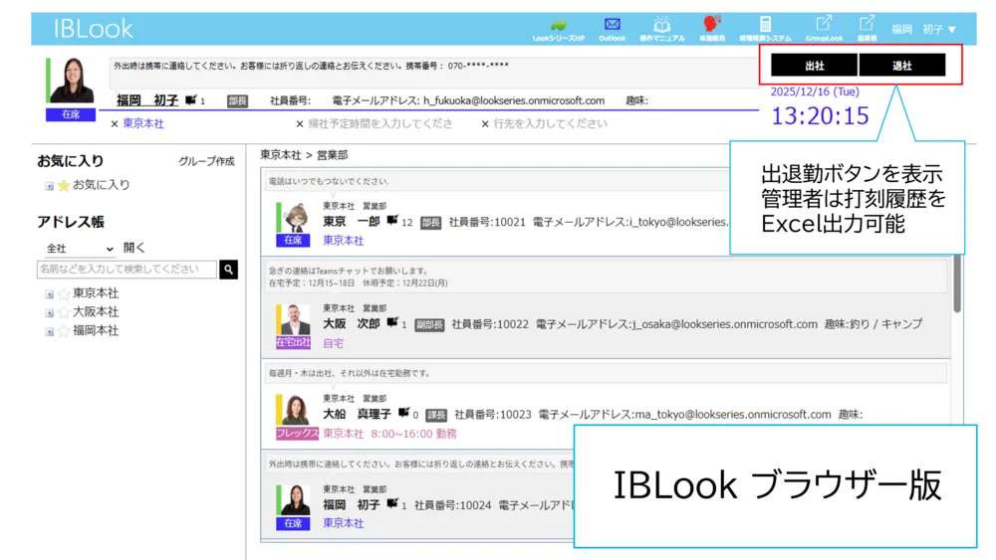996x560 pixels.
Task: Click the 自宅 location under 大阪 次郎
Action: 333,343
